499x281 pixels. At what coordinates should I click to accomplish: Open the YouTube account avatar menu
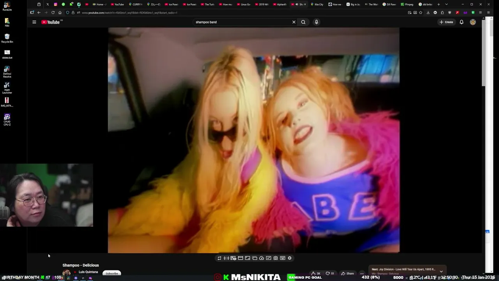473,22
